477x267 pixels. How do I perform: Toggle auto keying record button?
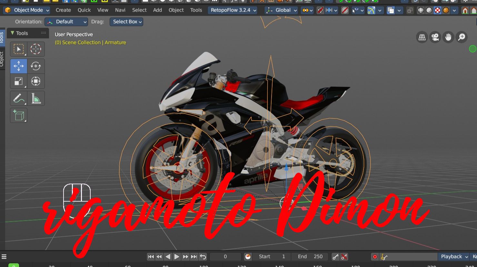tap(375, 257)
